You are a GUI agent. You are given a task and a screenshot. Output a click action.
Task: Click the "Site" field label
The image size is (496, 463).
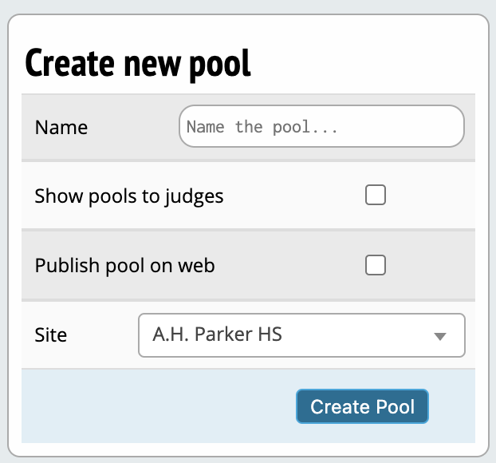pyautogui.click(x=51, y=334)
